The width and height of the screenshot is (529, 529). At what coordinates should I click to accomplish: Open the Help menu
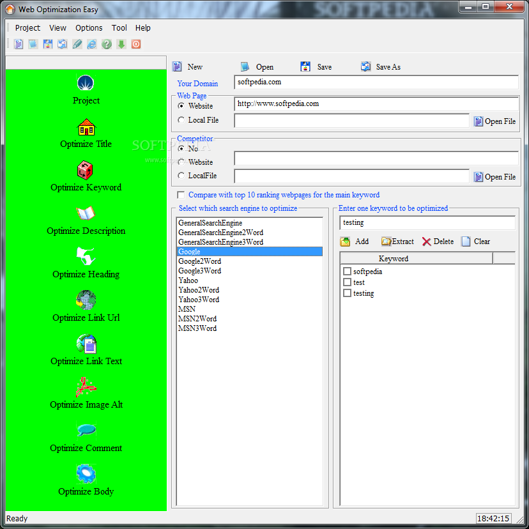point(142,28)
